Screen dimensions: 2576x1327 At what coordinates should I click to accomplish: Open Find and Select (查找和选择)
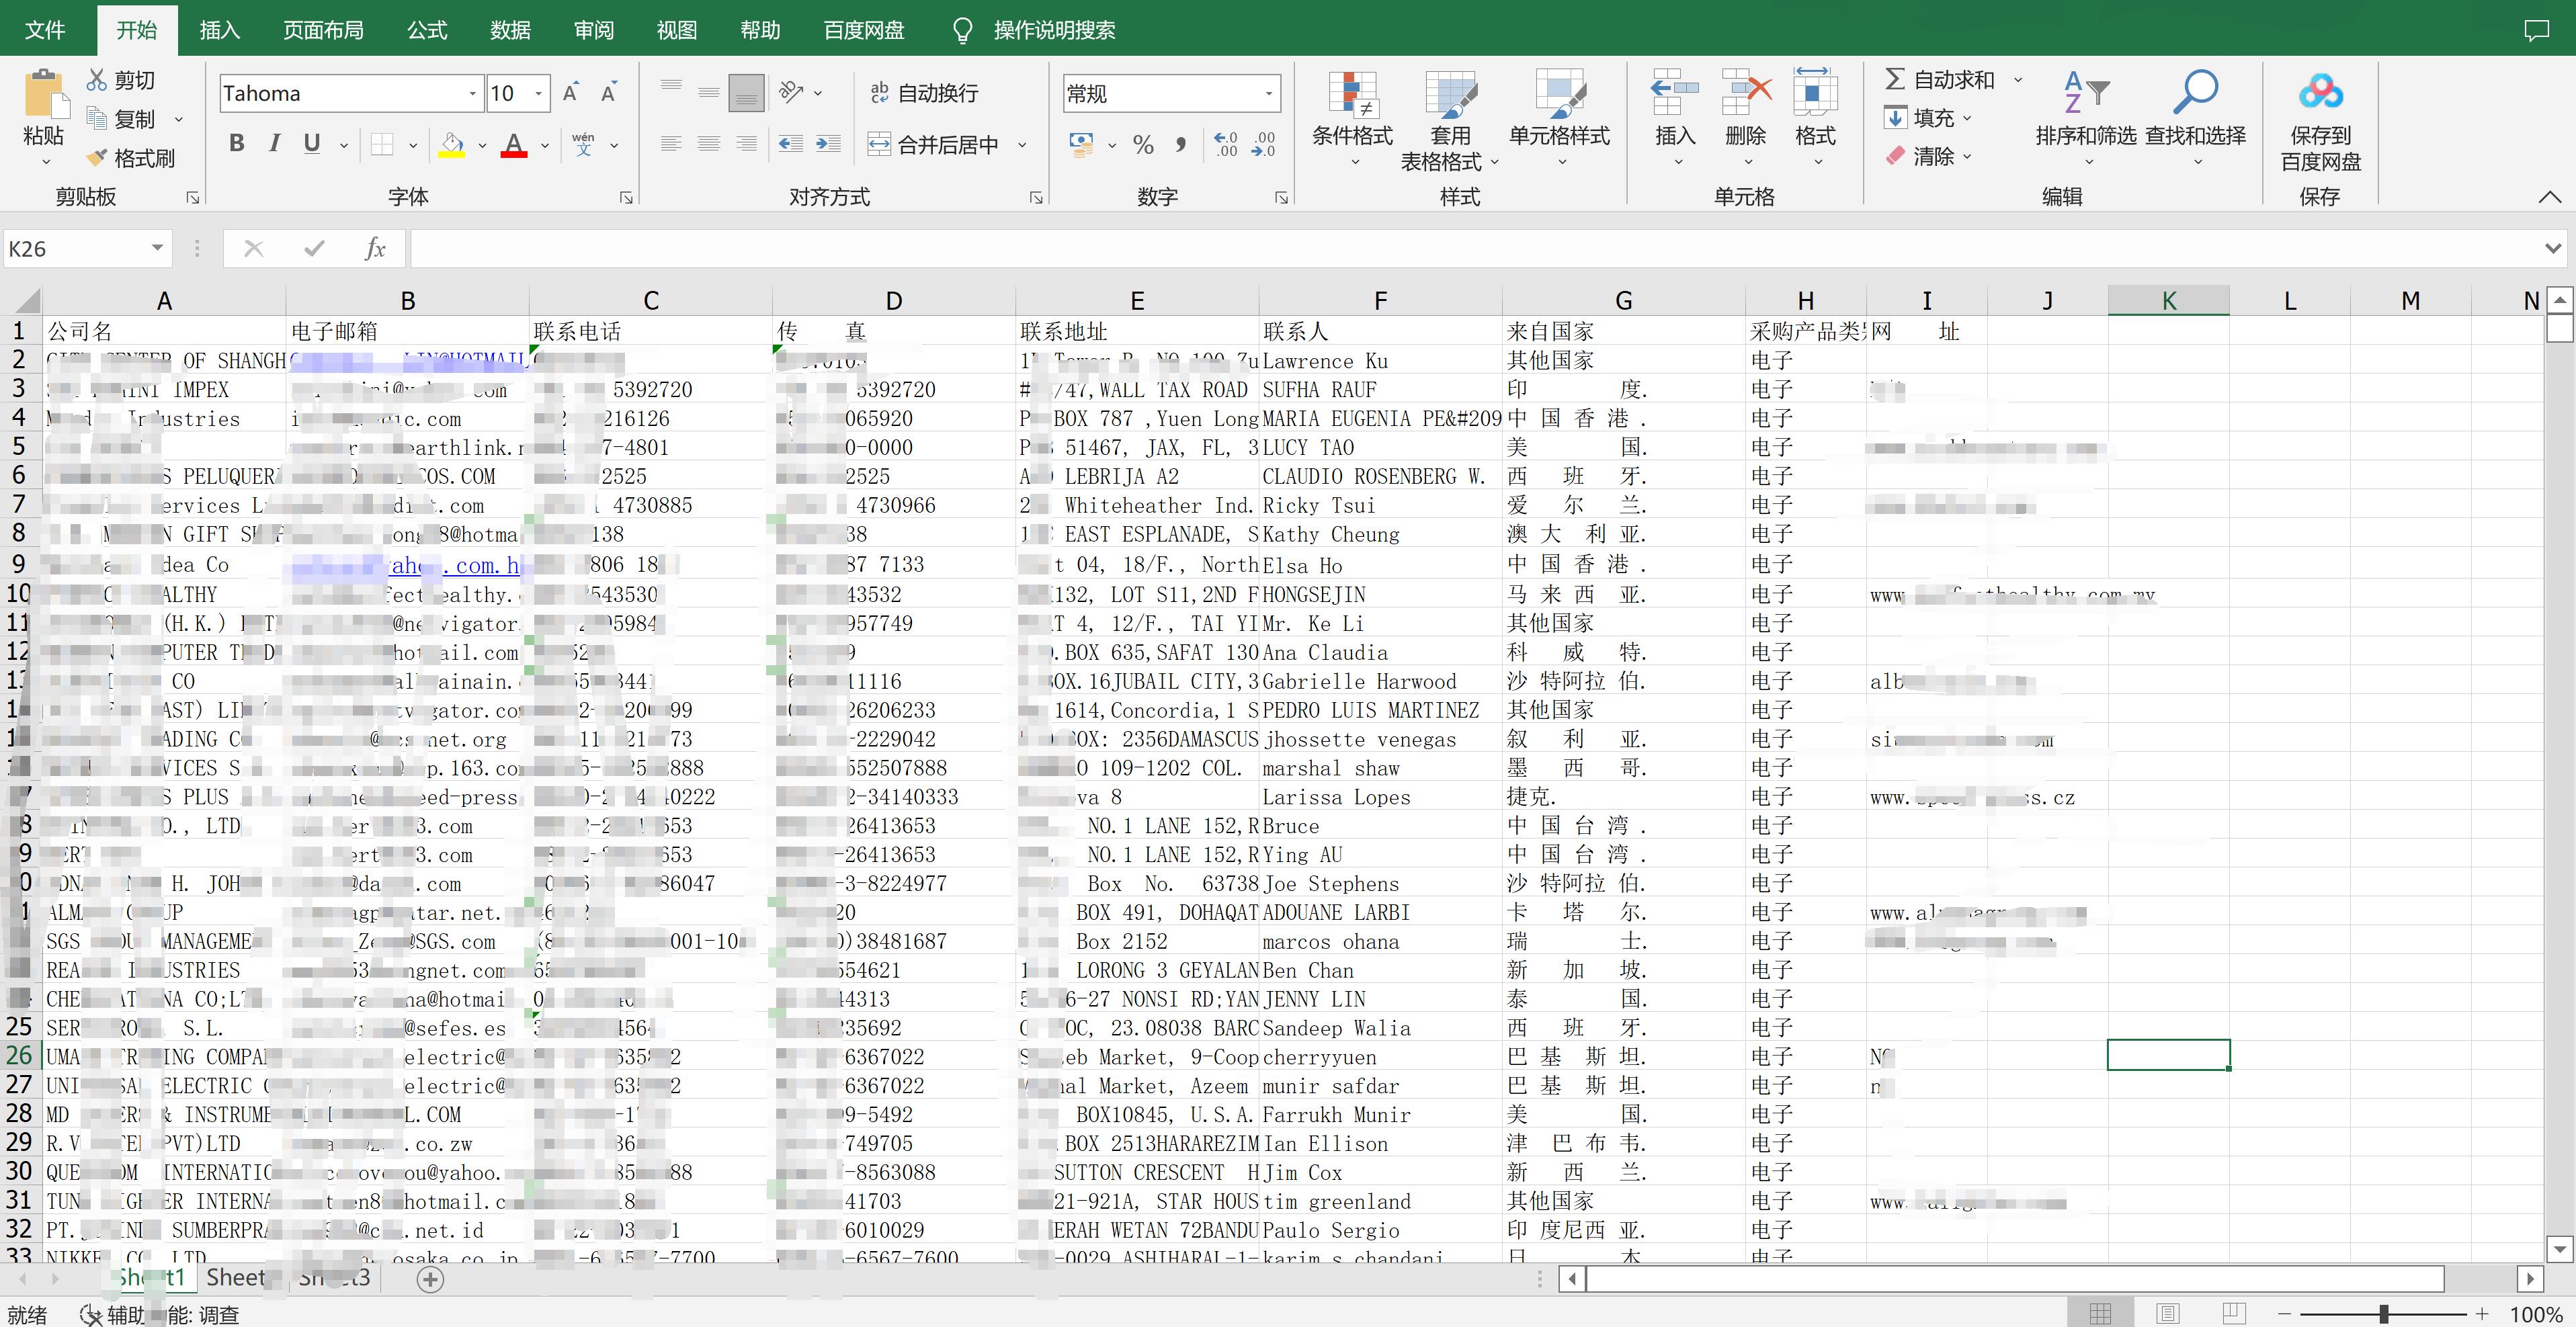coord(2196,118)
